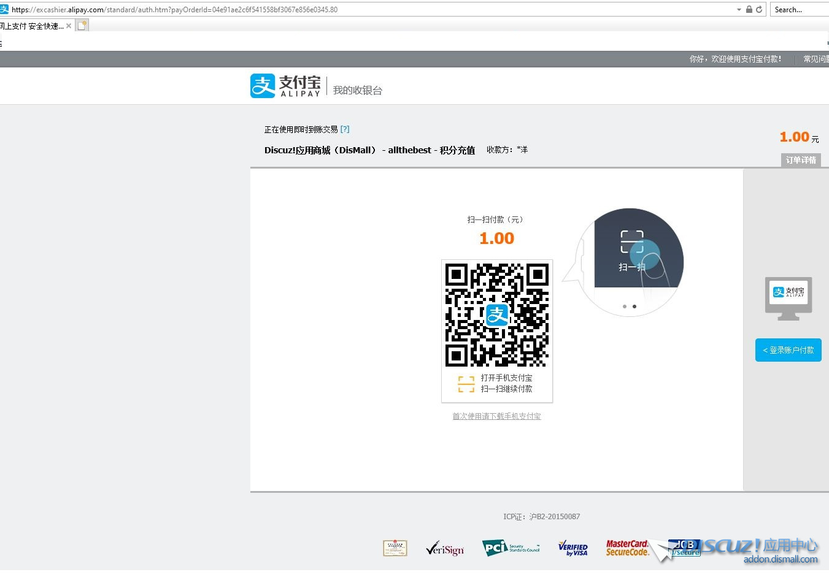Image resolution: width=829 pixels, height=575 pixels.
Task: Open the 订单详情 order details tab
Action: [801, 160]
